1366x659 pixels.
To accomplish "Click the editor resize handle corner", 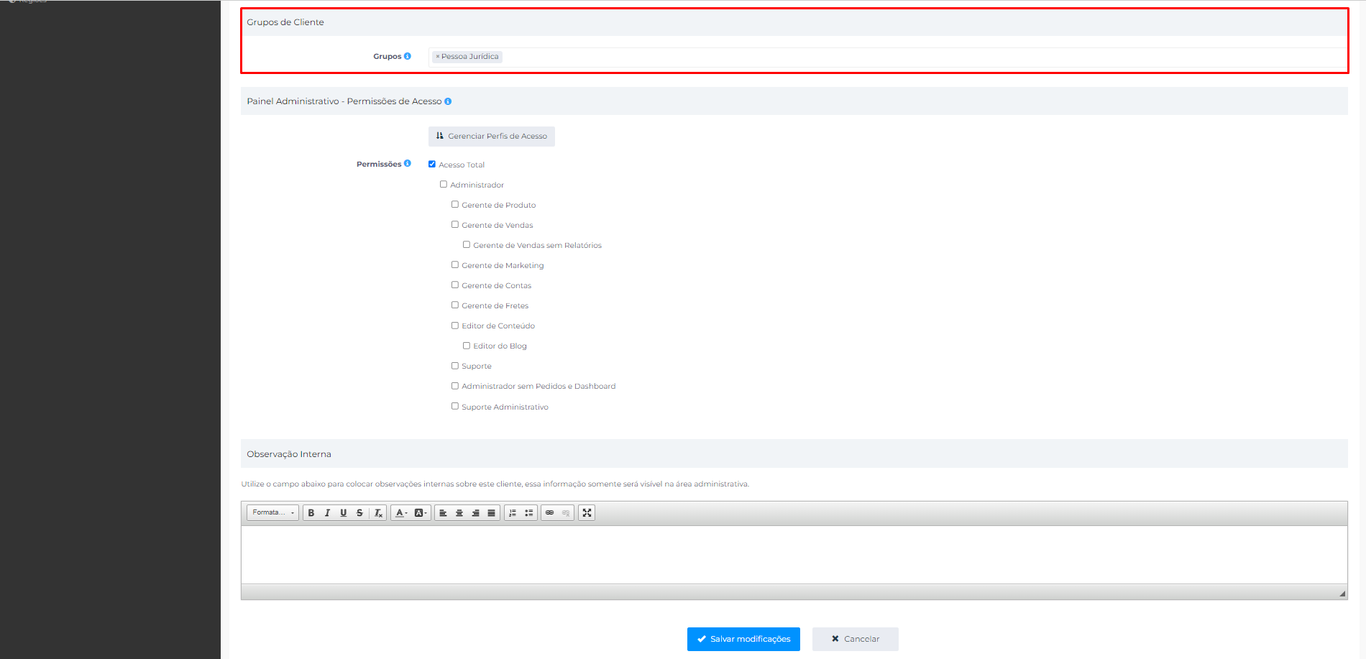I will 1342,594.
